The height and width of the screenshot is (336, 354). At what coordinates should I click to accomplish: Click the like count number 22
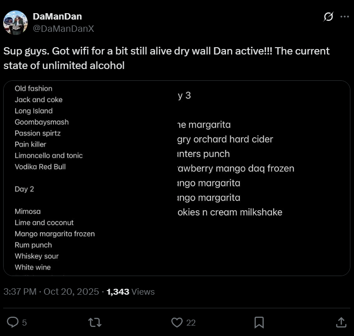coord(191,323)
